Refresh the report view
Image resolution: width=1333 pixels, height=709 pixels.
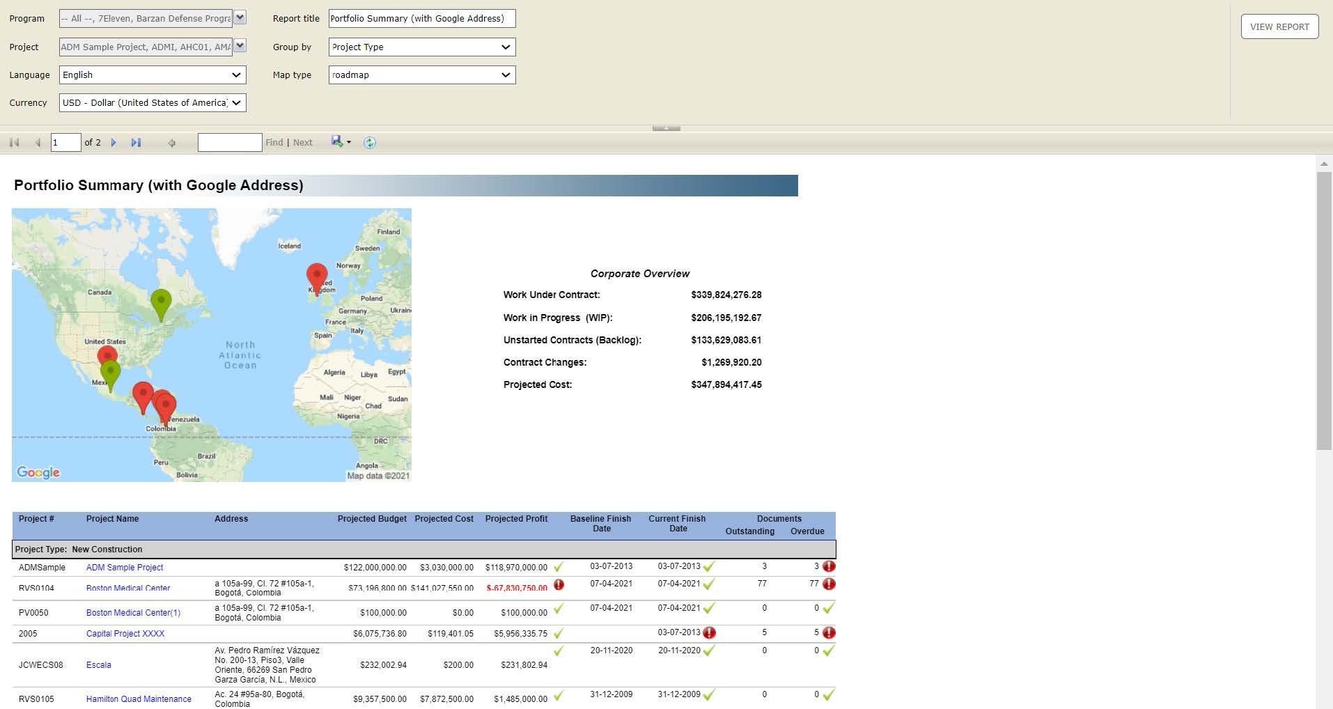[369, 142]
